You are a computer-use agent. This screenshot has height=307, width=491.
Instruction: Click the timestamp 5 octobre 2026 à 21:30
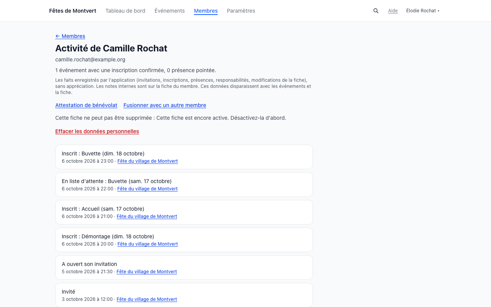[87, 272]
